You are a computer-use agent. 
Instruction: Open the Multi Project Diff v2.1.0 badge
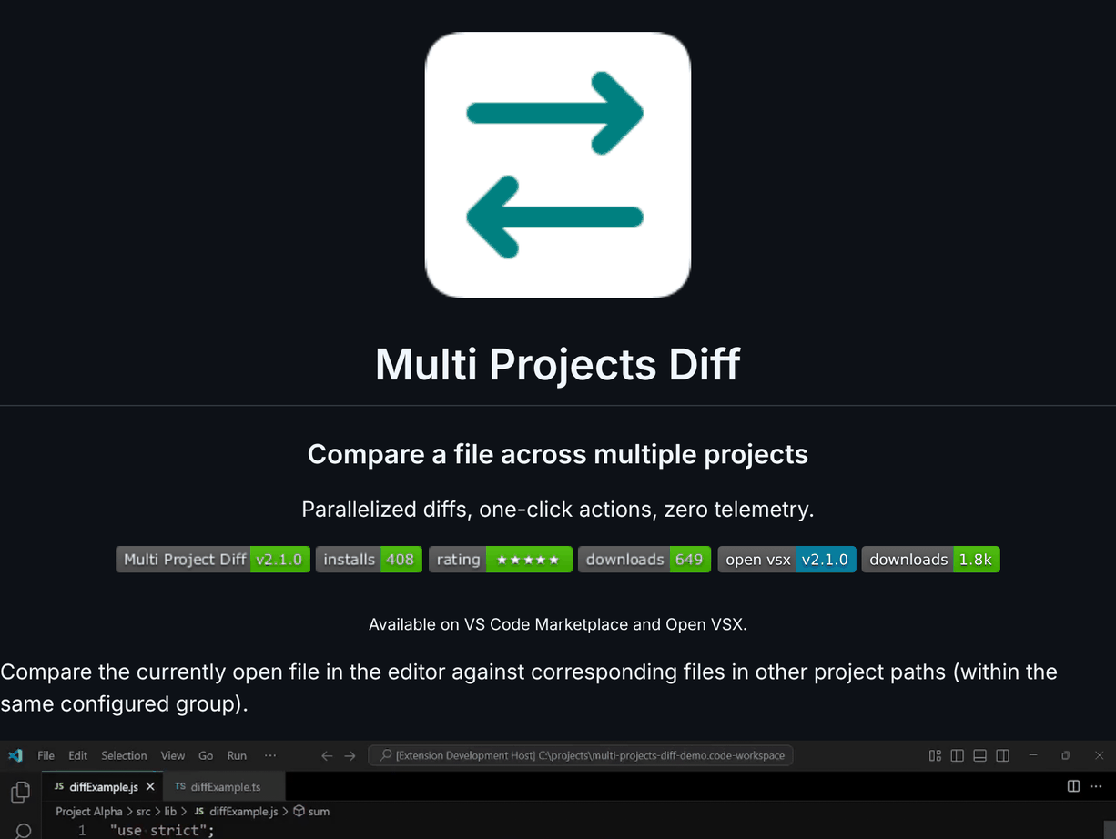click(x=213, y=560)
